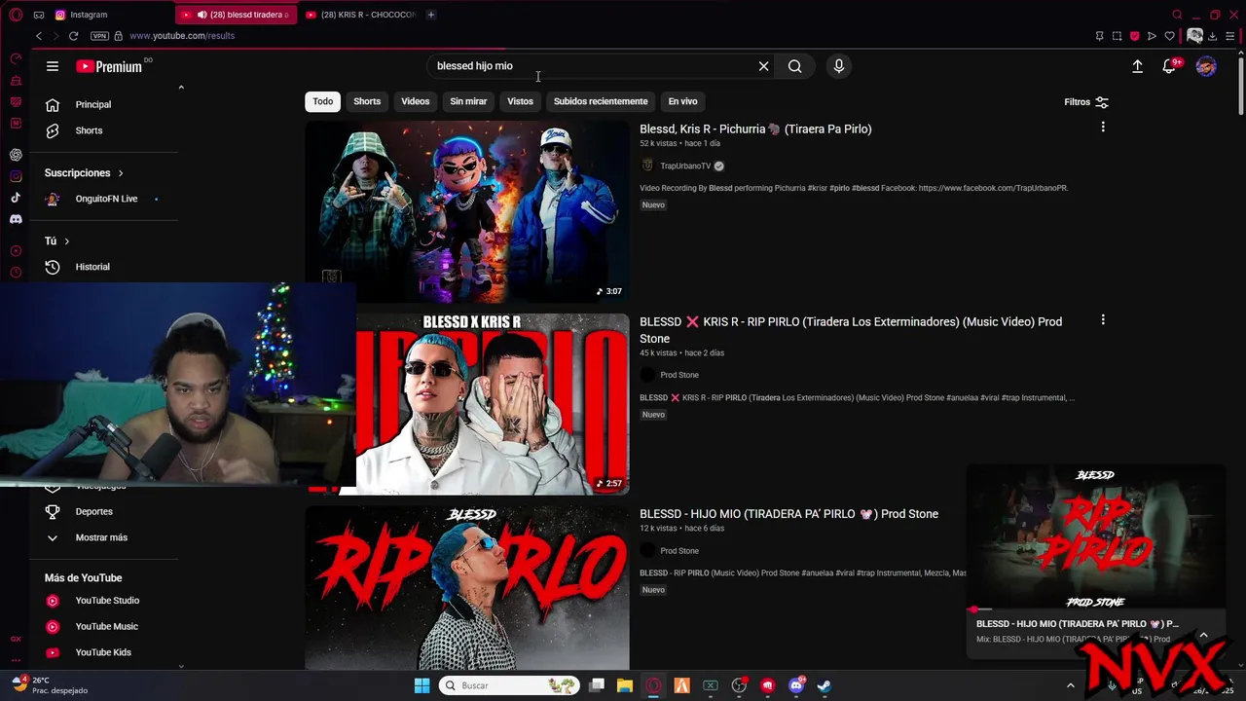Open Deportes in the sidebar
The height and width of the screenshot is (701, 1246).
pyautogui.click(x=93, y=511)
